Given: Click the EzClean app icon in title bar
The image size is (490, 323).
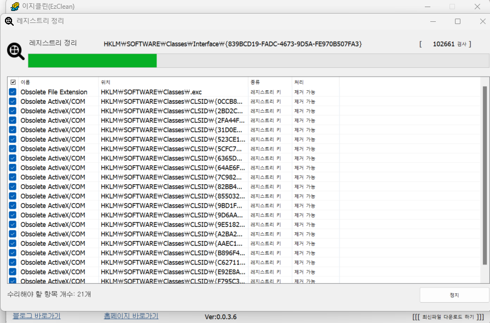Looking at the screenshot, I should [x=14, y=6].
